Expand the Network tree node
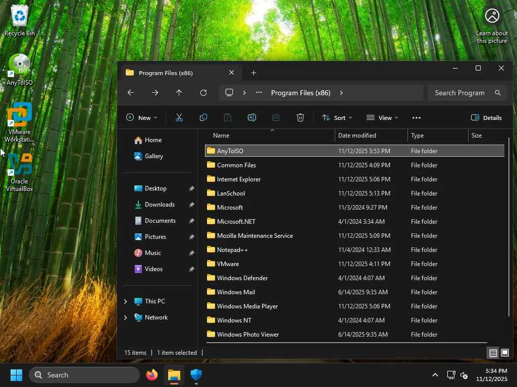 pos(125,317)
